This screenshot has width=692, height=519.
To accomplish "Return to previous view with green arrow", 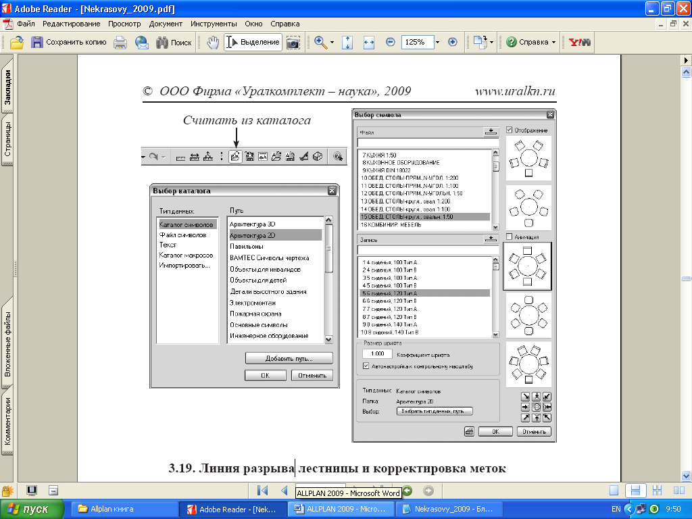I will tap(407, 491).
